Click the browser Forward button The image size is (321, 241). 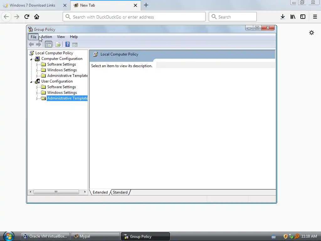17,17
